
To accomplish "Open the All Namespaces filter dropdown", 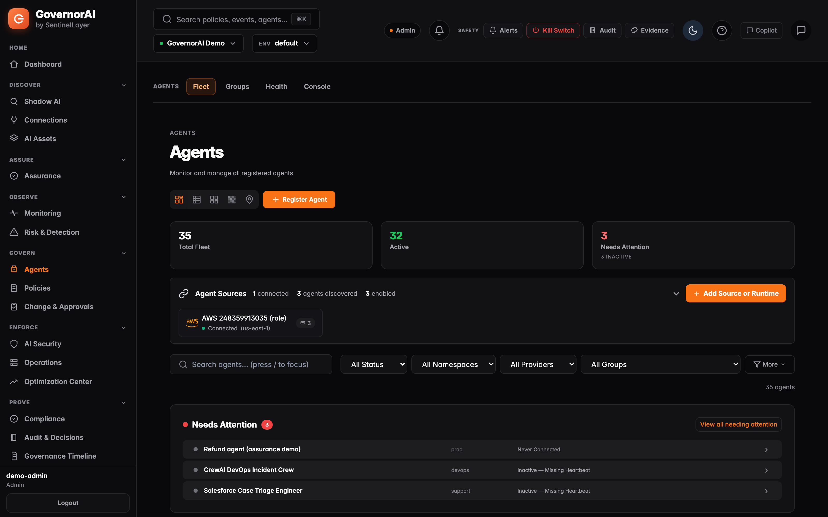I will (x=453, y=364).
